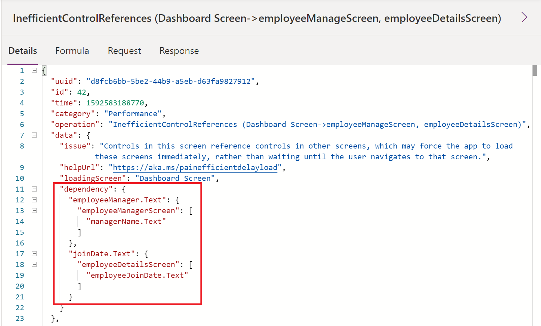The height and width of the screenshot is (326, 541).
Task: Select the Response tab
Action: [179, 51]
